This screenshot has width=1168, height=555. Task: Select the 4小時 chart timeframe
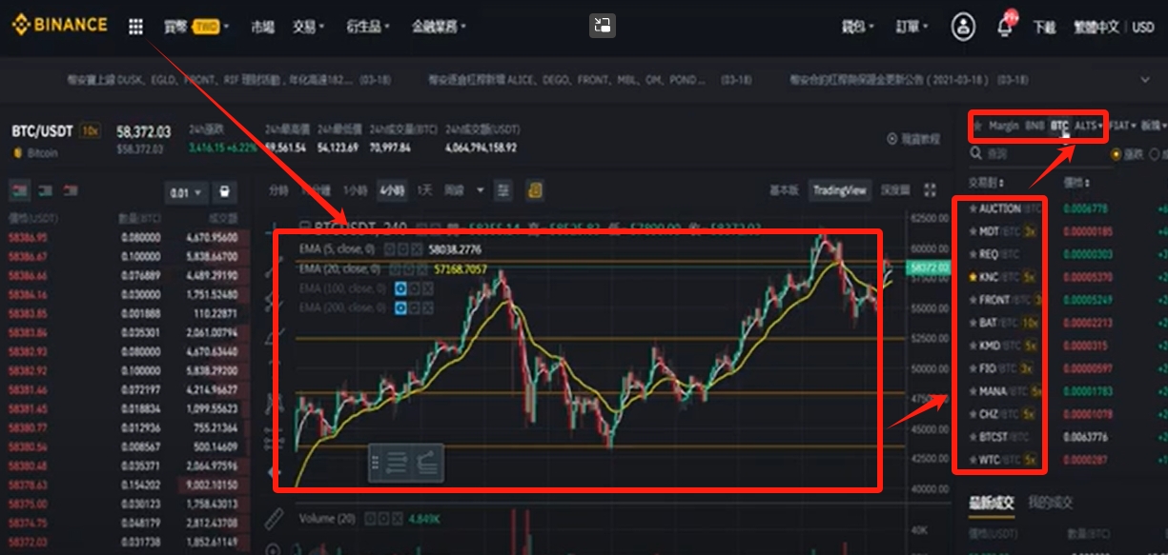pyautogui.click(x=391, y=190)
